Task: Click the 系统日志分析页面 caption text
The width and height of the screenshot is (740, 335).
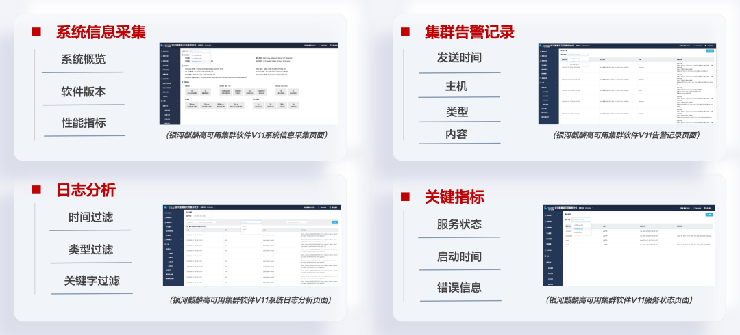Action: pos(250,299)
